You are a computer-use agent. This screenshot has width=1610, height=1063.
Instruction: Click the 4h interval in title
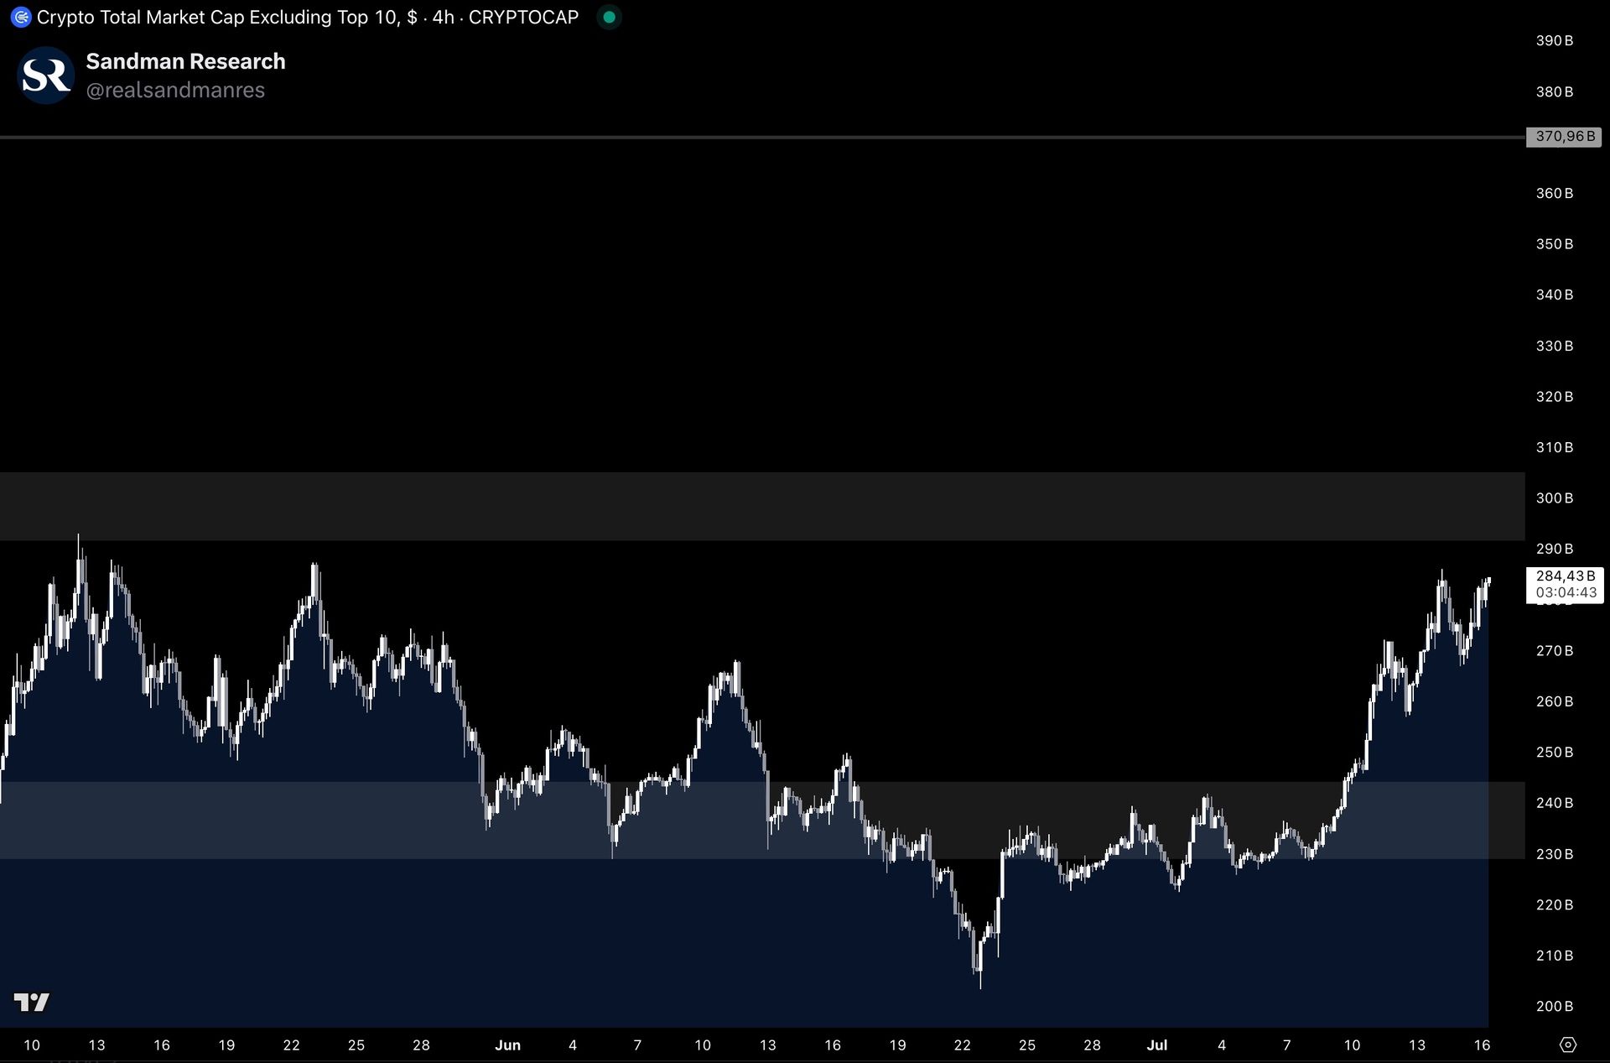(x=443, y=17)
